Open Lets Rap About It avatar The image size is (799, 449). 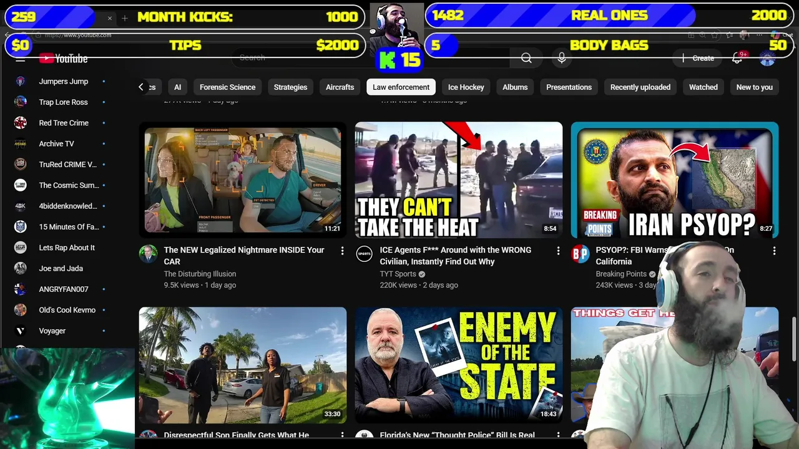(21, 248)
